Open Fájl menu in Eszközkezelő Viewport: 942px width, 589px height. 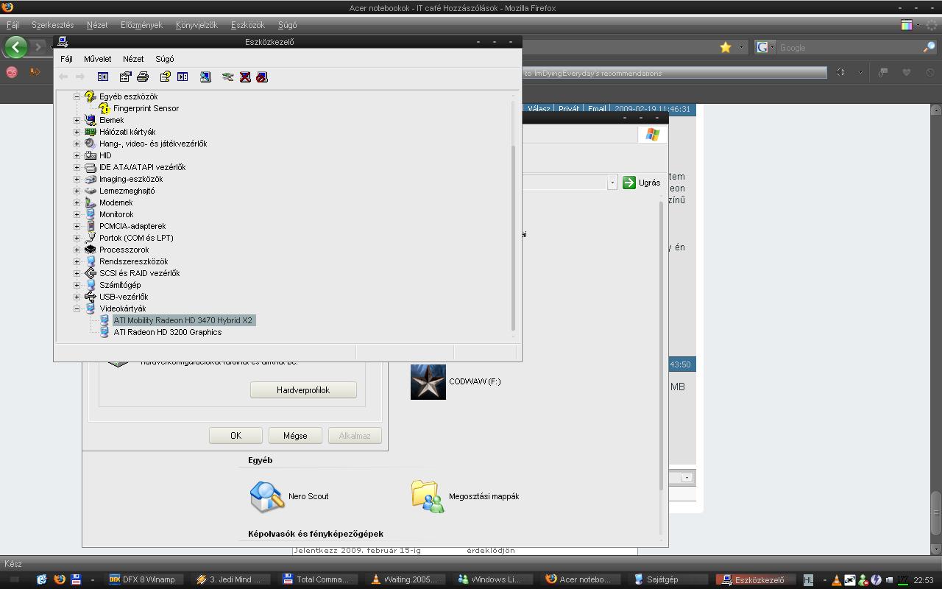[66, 59]
